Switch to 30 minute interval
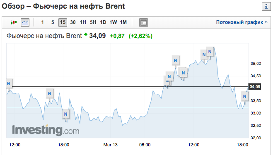This screenshot has height=155, width=273. [x=73, y=22]
